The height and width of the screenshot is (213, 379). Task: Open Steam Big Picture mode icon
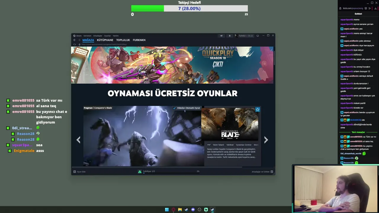click(x=258, y=36)
